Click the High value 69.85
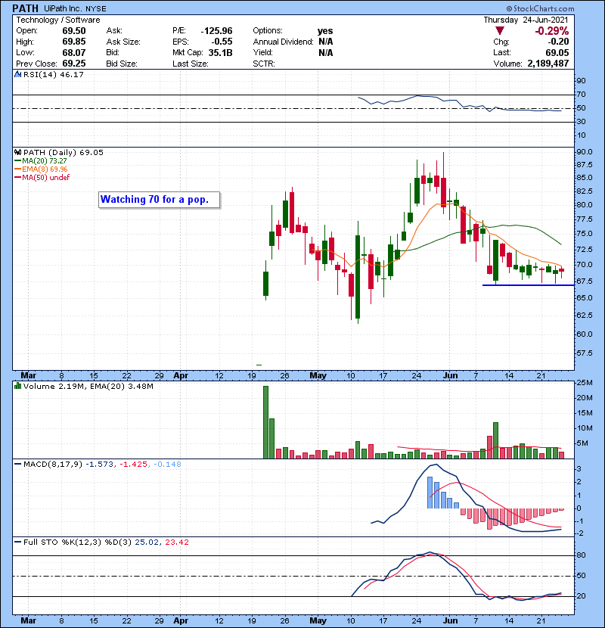 74,42
